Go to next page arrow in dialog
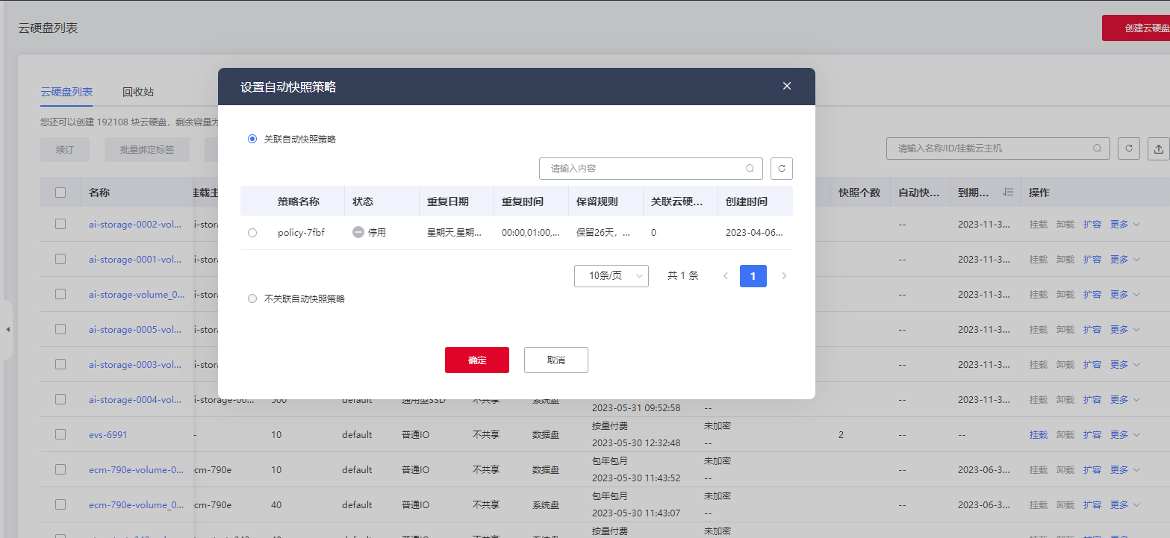 coord(784,276)
